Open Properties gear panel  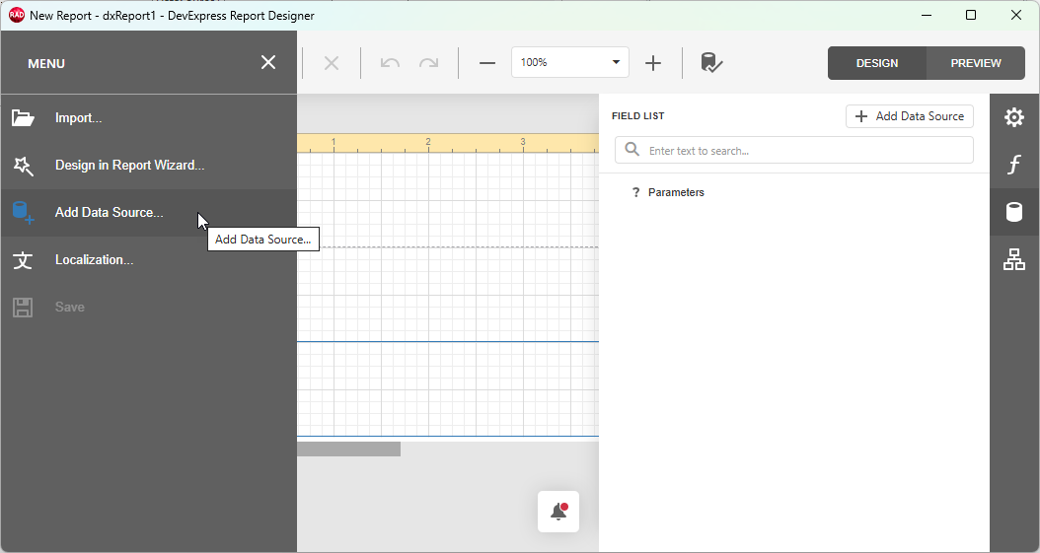pos(1014,117)
